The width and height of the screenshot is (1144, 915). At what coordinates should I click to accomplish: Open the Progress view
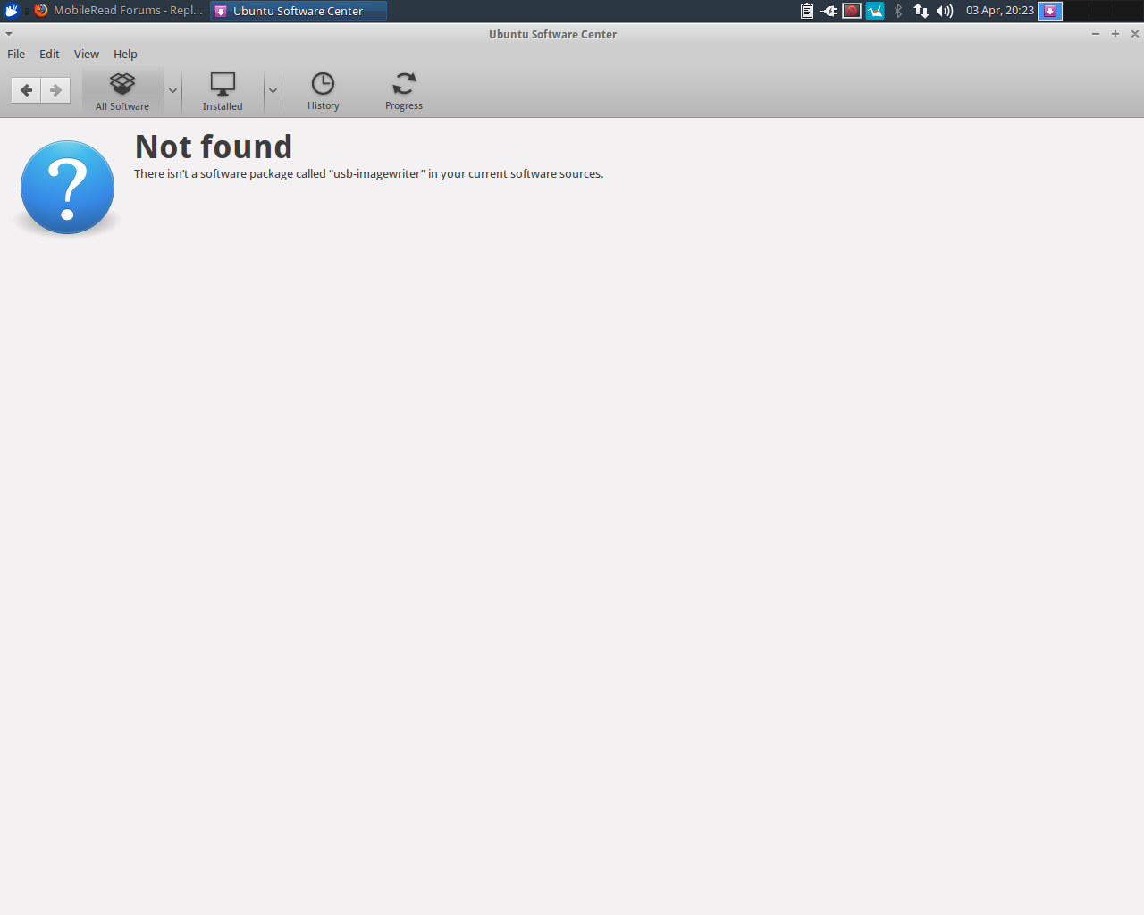click(x=404, y=91)
